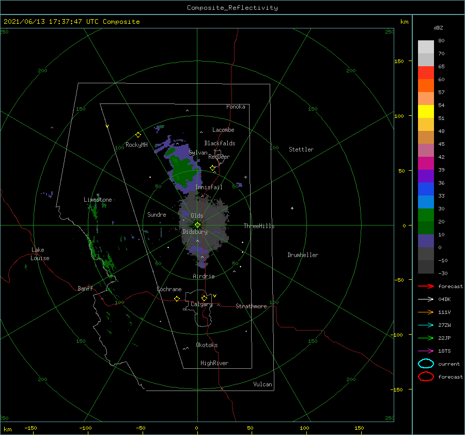Viewport: 465px width, 435px height.
Task: Click the Sundre city label
Action: pyautogui.click(x=157, y=214)
